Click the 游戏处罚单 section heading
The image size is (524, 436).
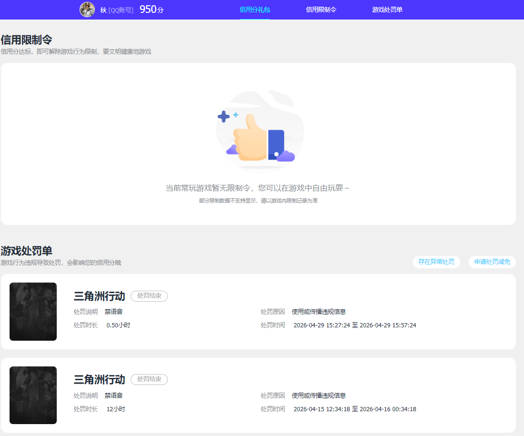pyautogui.click(x=26, y=251)
